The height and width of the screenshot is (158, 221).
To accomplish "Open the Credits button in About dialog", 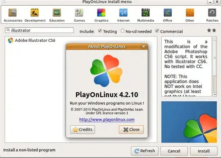I will pos(82,129).
